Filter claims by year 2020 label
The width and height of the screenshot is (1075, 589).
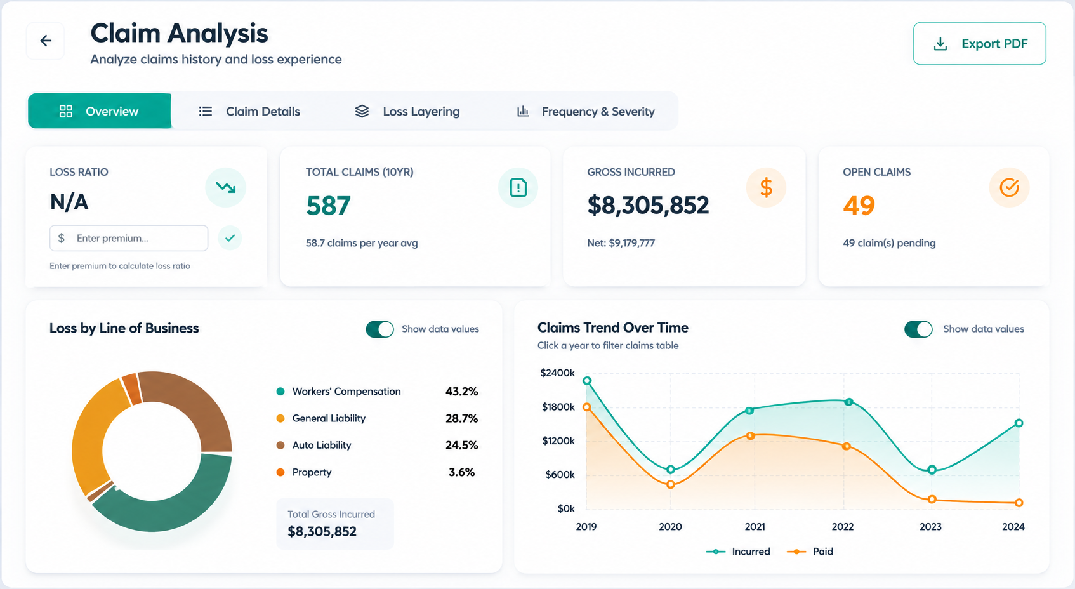point(670,527)
